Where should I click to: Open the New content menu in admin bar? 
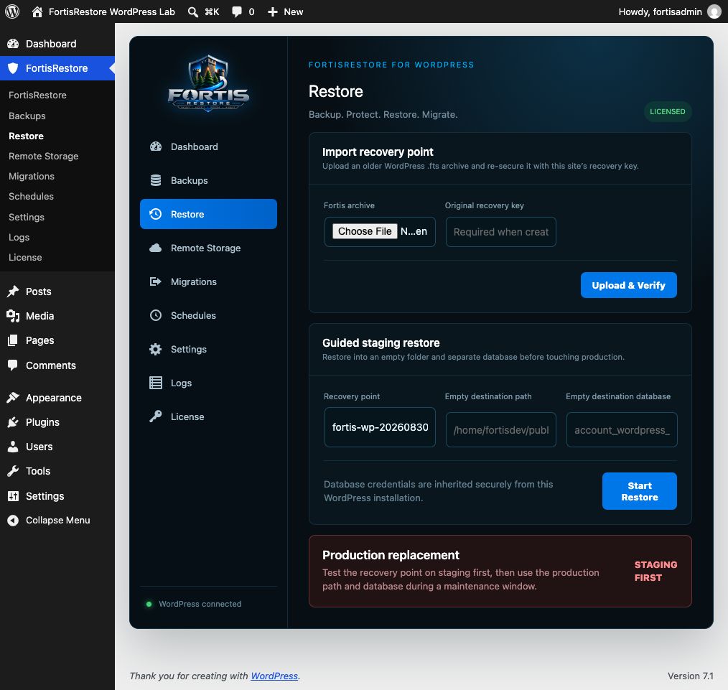pos(285,12)
